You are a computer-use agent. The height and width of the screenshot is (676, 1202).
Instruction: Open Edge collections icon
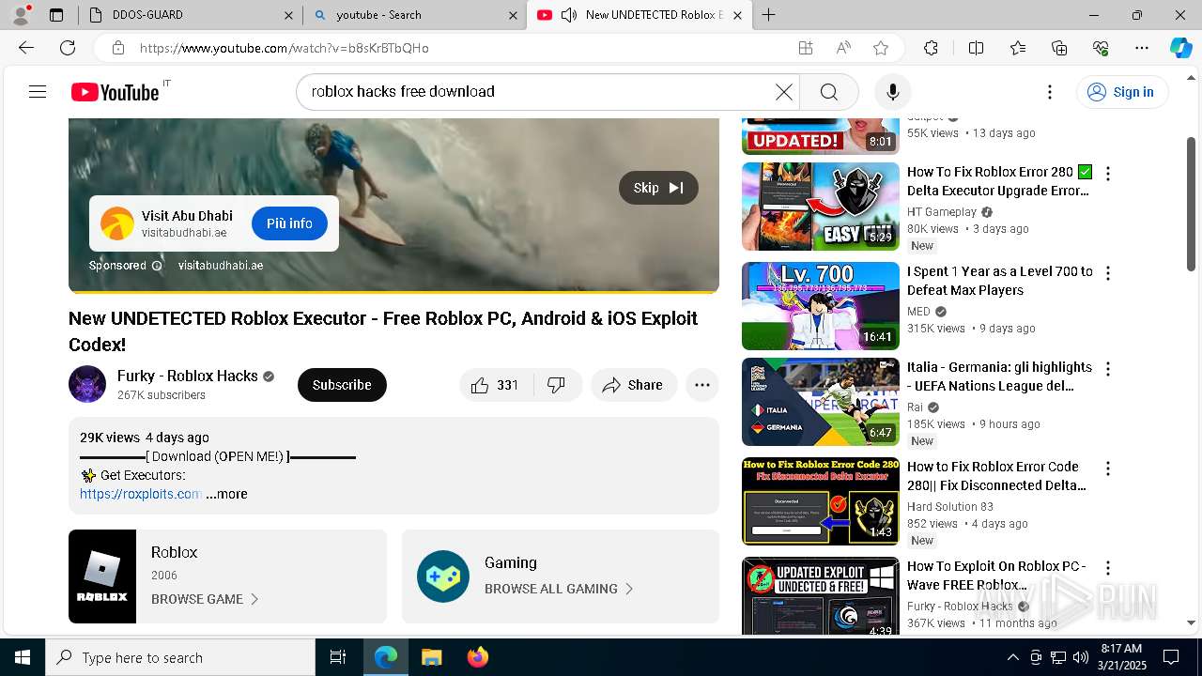pos(1059,48)
